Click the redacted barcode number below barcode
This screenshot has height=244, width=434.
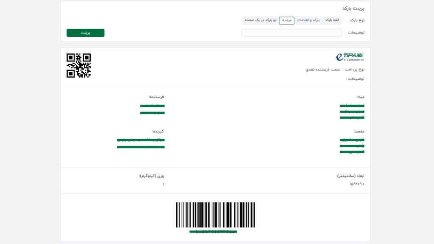(213, 232)
